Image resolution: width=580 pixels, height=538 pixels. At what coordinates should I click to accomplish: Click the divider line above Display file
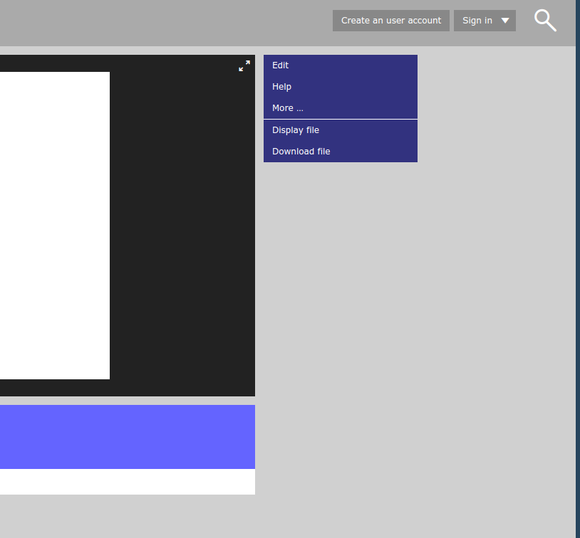pyautogui.click(x=340, y=119)
